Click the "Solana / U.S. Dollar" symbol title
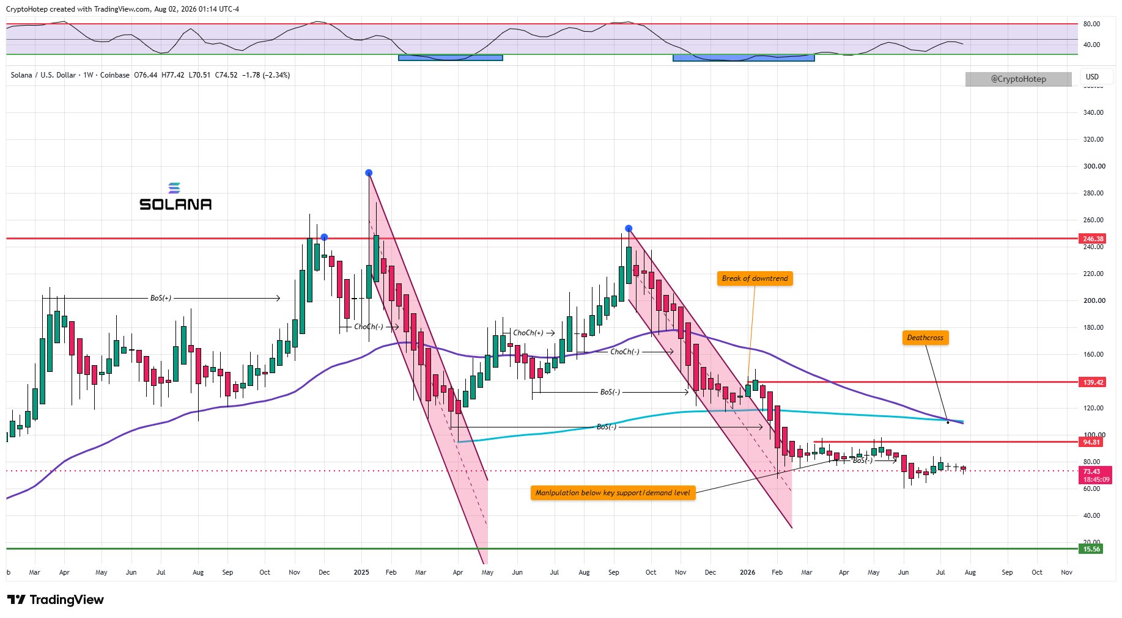The image size is (1122, 618). click(43, 75)
